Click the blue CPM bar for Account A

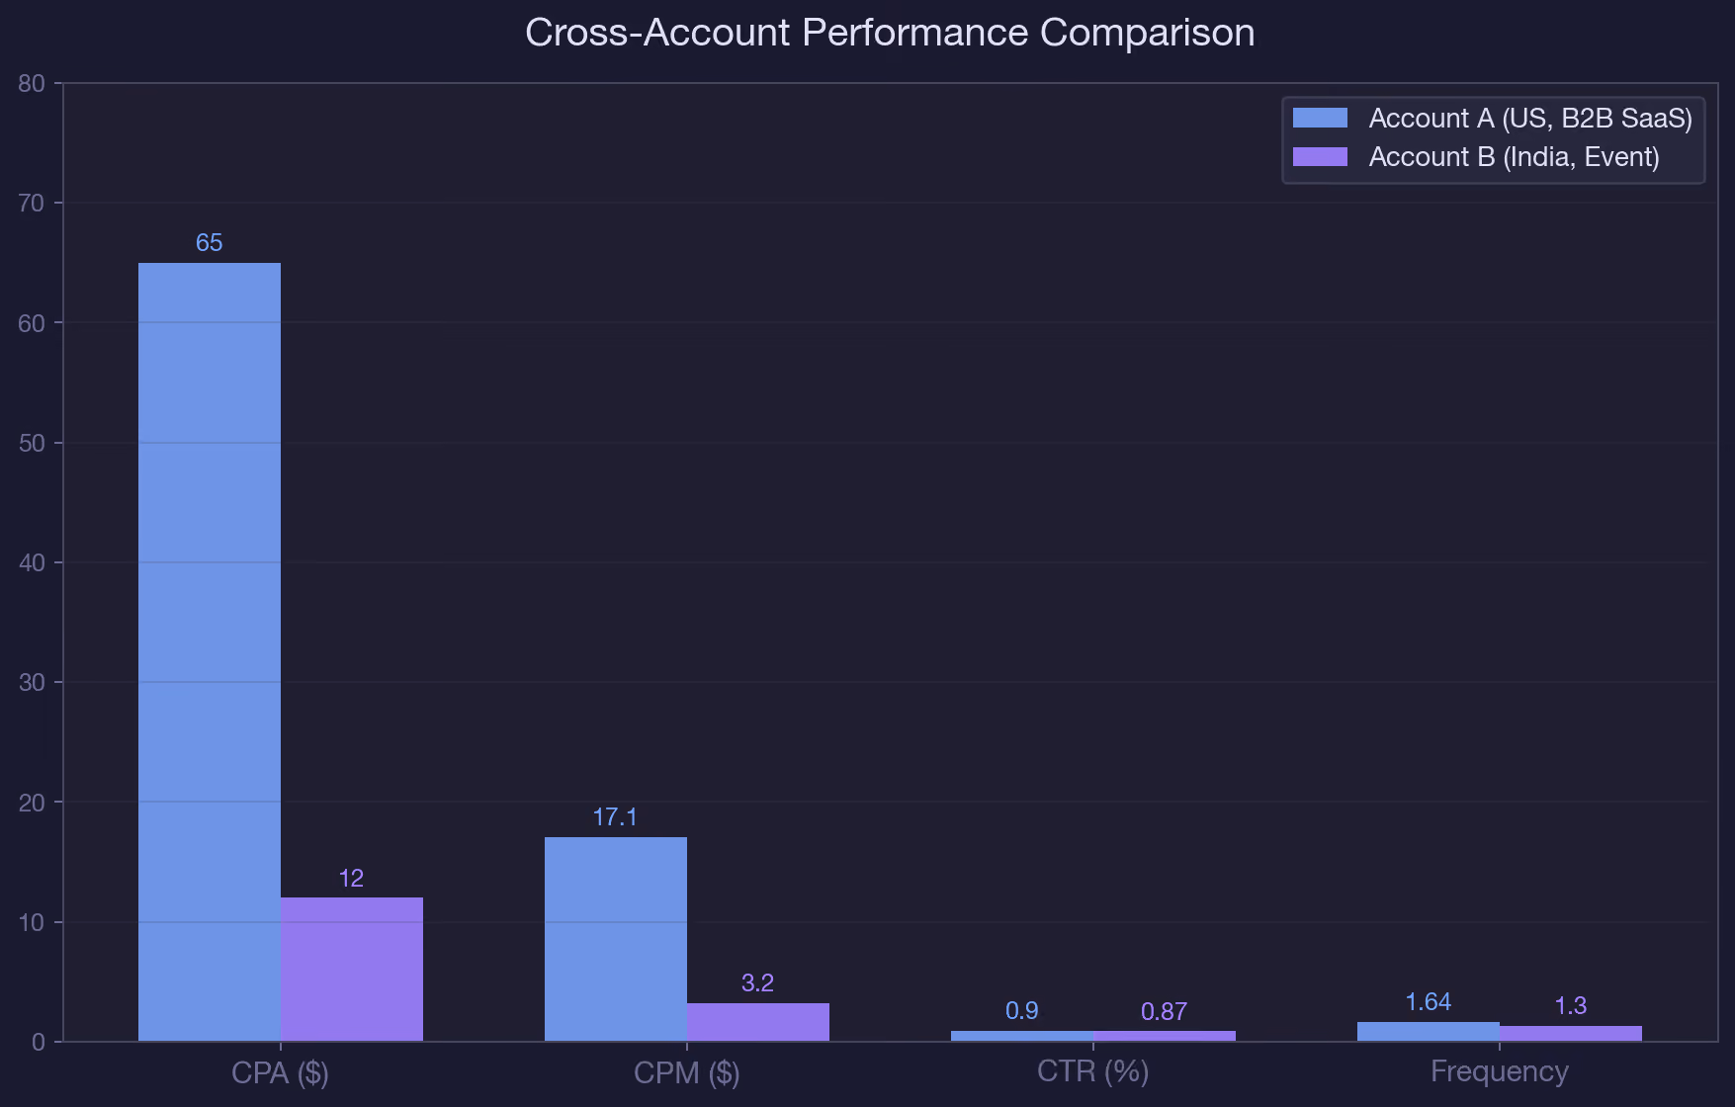point(616,939)
